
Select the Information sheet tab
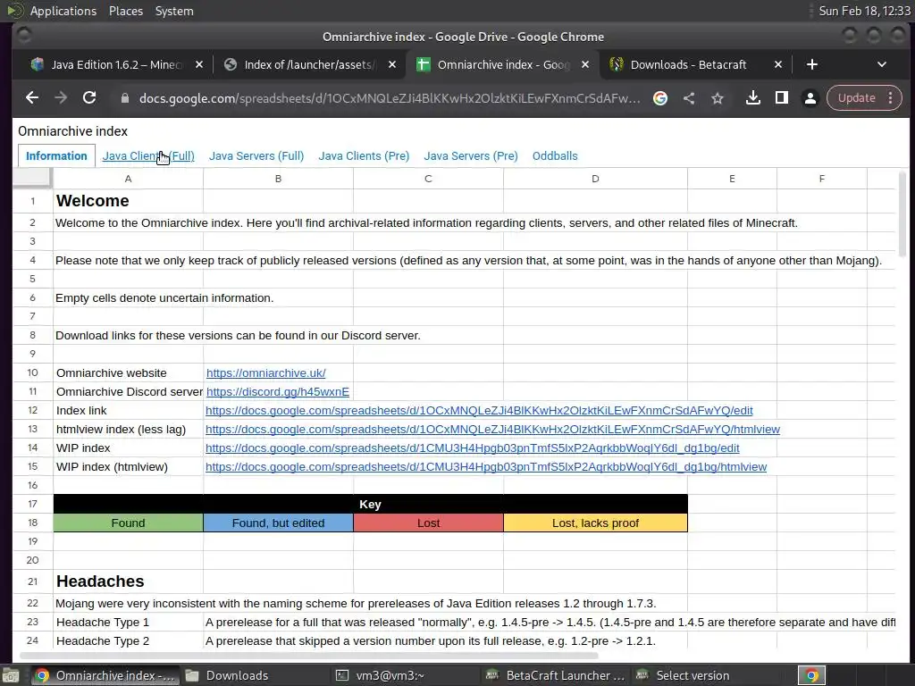[x=56, y=155]
